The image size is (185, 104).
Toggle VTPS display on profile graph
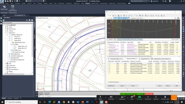(x=132, y=40)
